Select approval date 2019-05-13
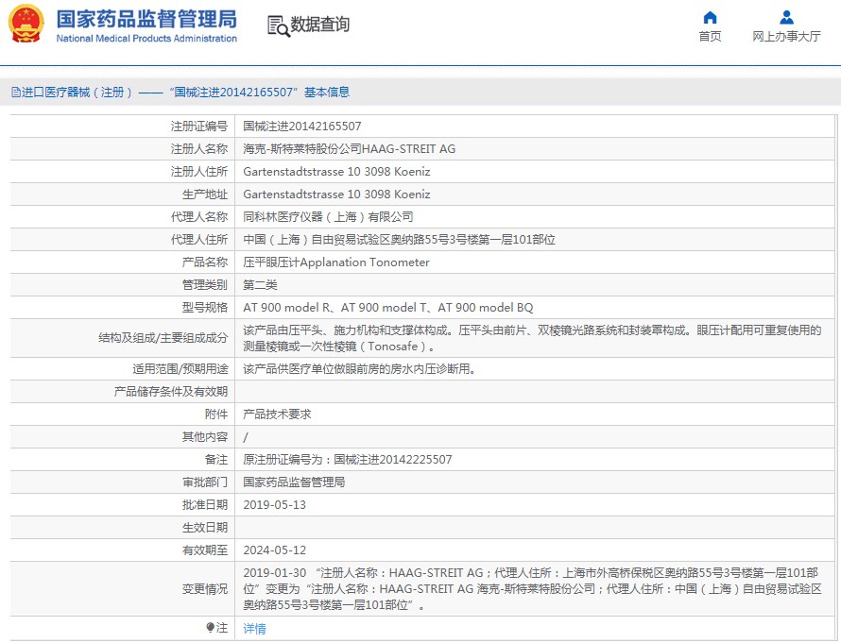The image size is (841, 643). pos(275,505)
